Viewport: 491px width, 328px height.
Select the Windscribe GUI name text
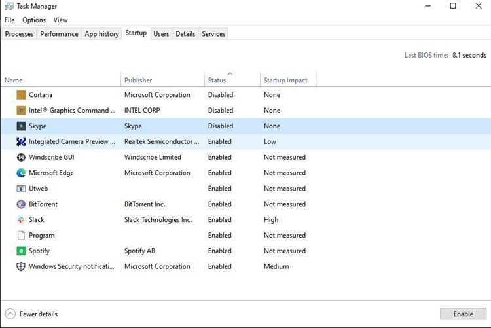(x=51, y=157)
